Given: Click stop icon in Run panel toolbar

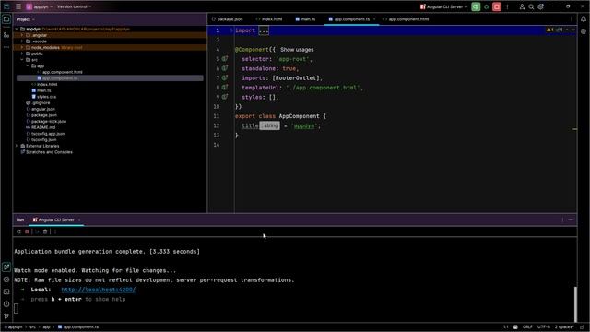Looking at the screenshot, I should pyautogui.click(x=27, y=231).
